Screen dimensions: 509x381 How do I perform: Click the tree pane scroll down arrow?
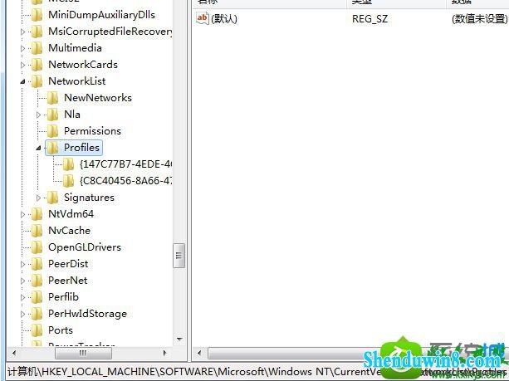pos(179,339)
